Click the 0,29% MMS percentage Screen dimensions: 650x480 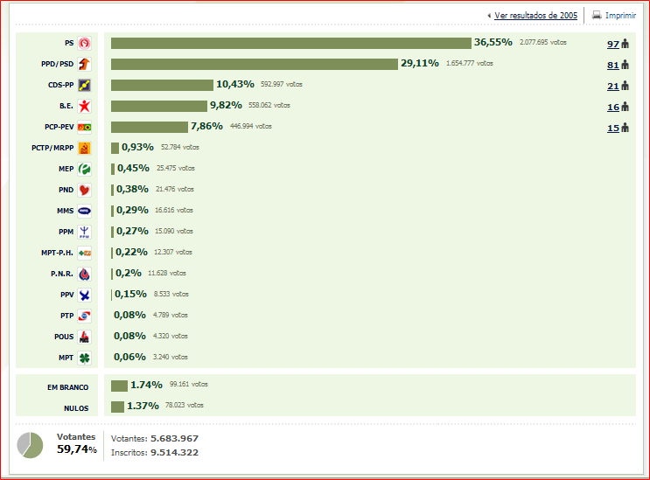tap(132, 210)
